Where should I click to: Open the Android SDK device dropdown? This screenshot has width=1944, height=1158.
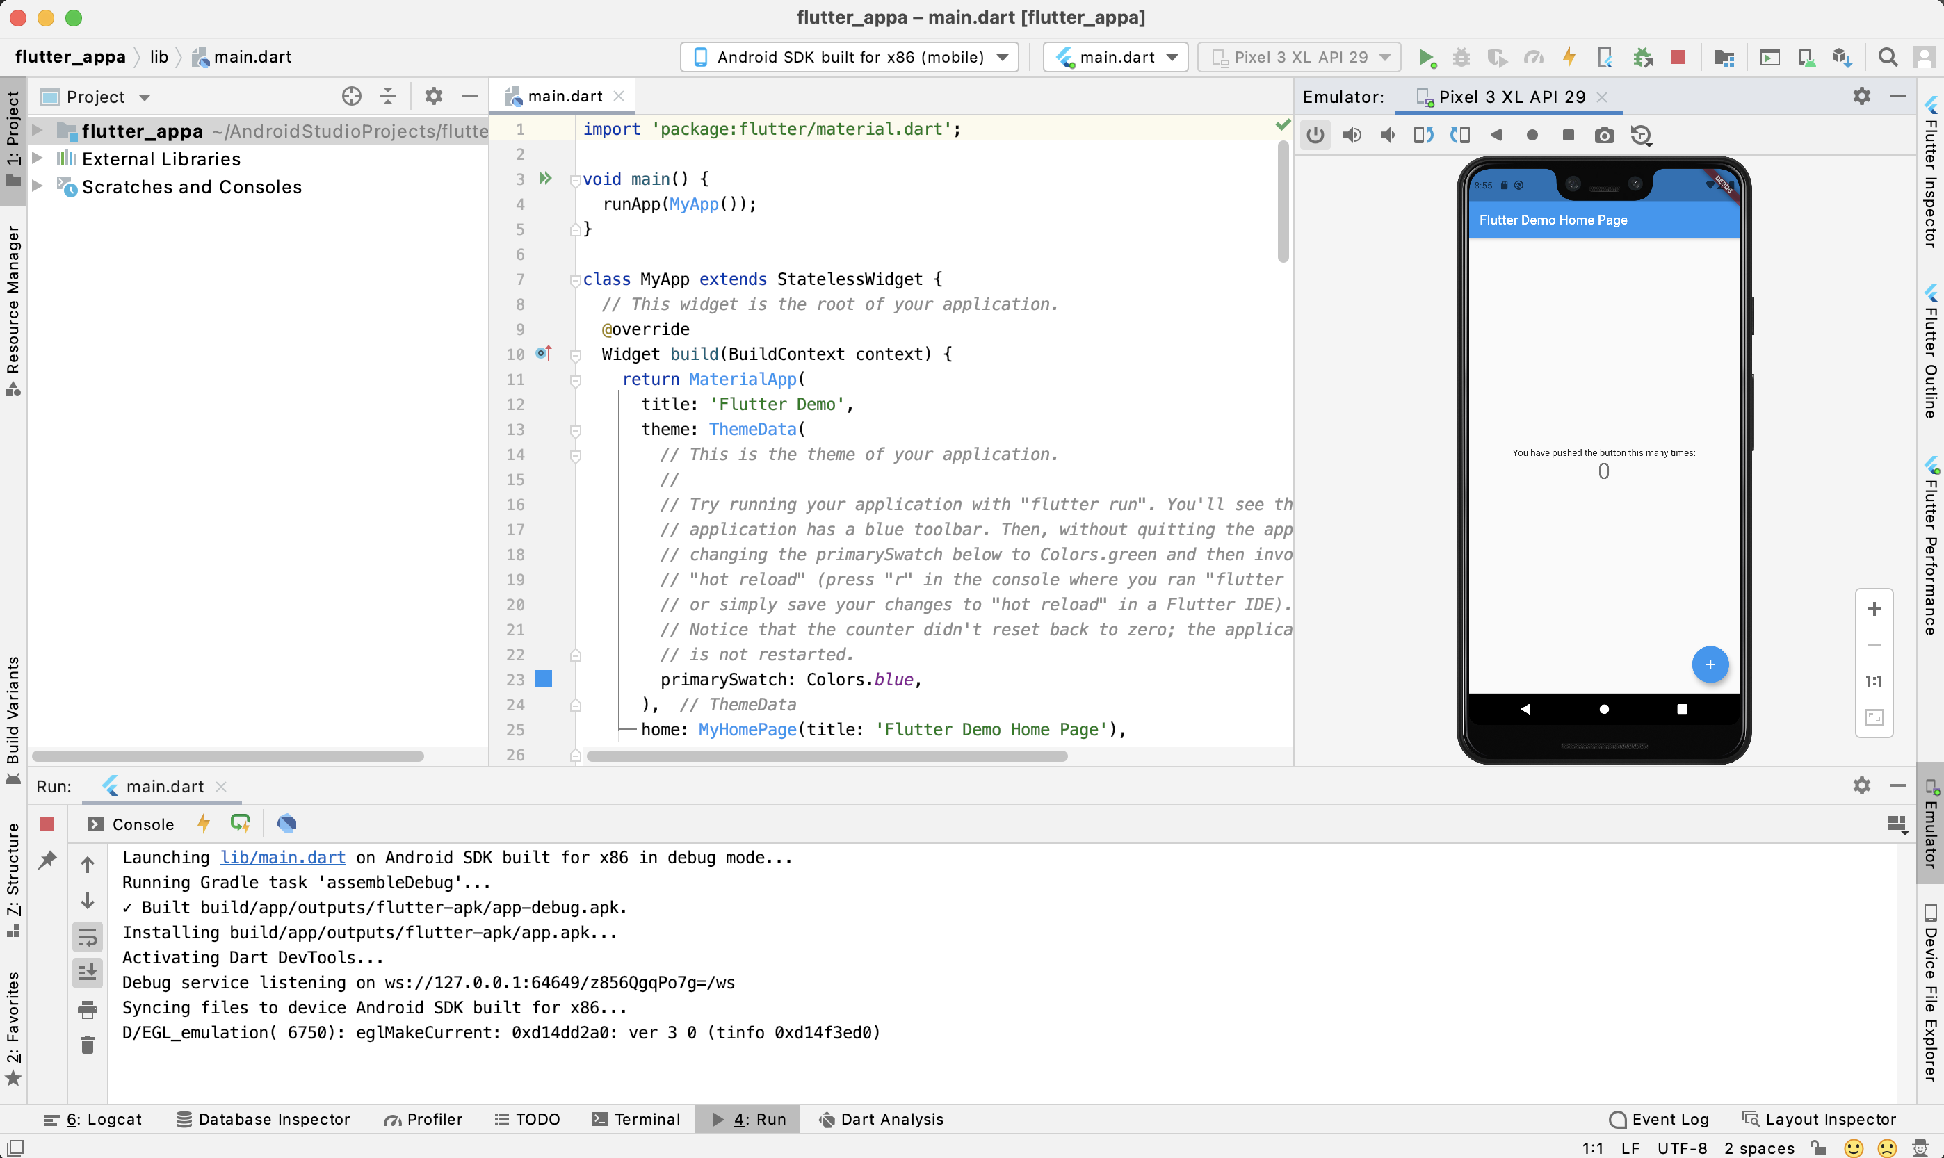pyautogui.click(x=849, y=56)
